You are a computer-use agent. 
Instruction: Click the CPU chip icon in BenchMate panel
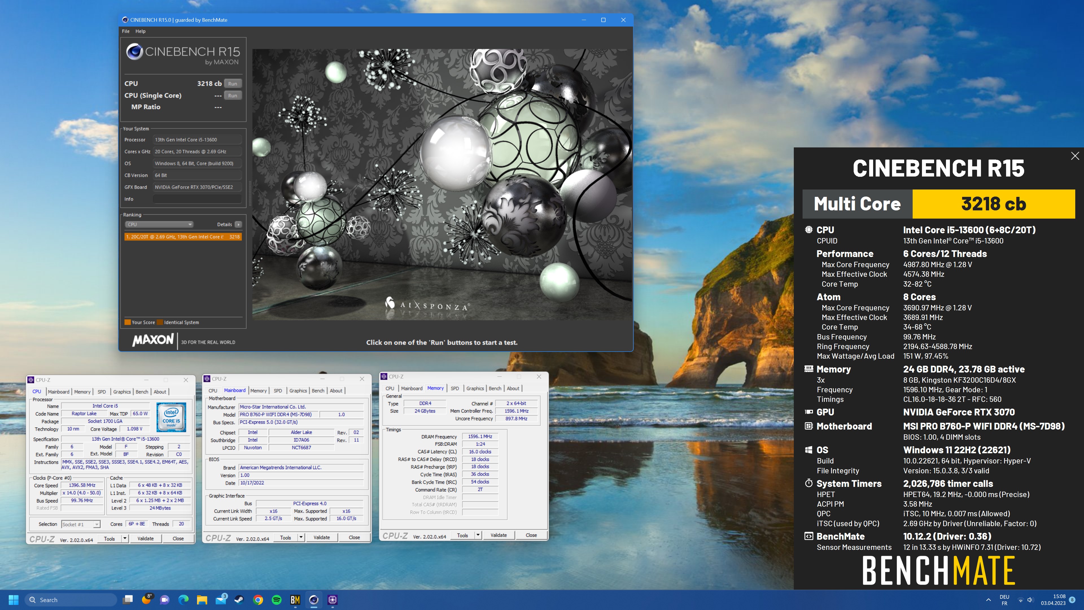[808, 230]
